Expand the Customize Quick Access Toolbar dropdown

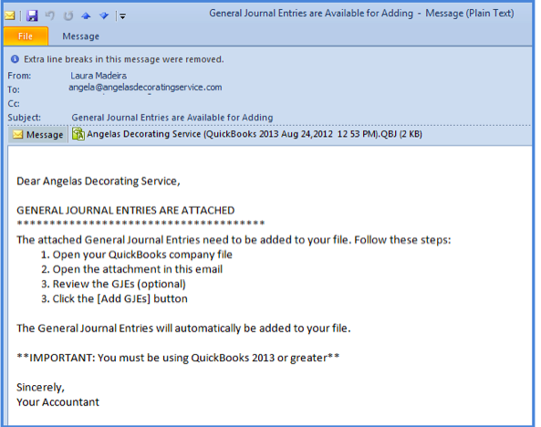click(122, 16)
